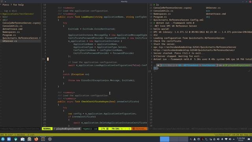Viewport: 252px width, 142px height.
Task: Click ApplicationType.Server assignment line
Action: [x=100, y=47]
